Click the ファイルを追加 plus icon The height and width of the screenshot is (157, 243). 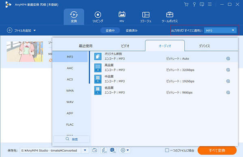click(x=9, y=30)
